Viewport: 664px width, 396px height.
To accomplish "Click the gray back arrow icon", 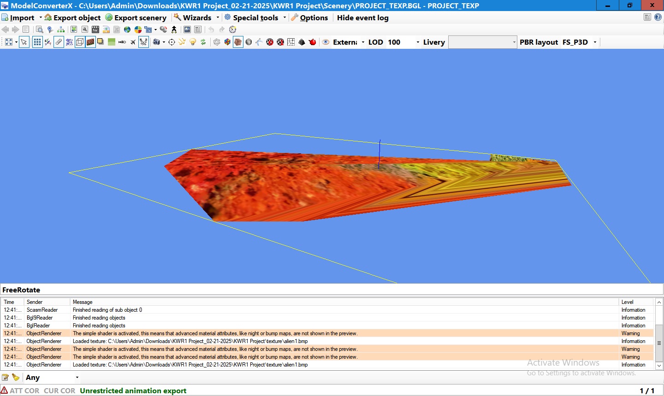I will point(6,29).
